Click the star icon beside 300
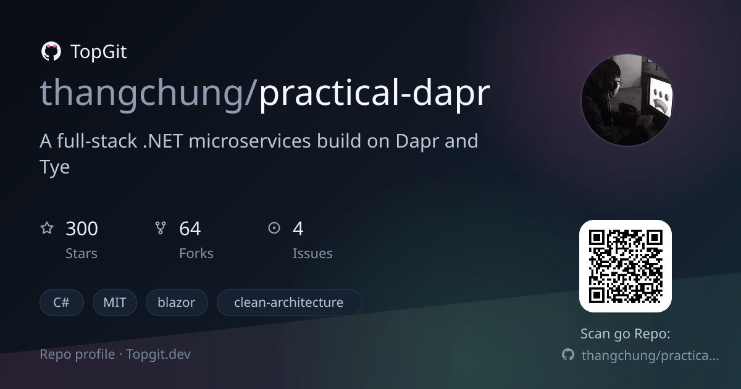 pyautogui.click(x=47, y=228)
